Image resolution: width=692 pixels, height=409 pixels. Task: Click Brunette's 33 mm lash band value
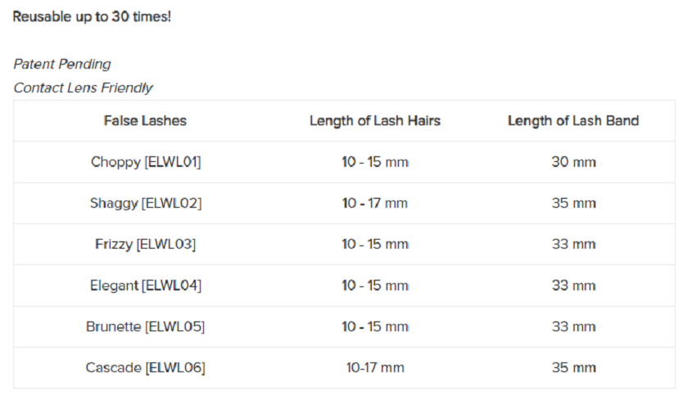click(574, 326)
